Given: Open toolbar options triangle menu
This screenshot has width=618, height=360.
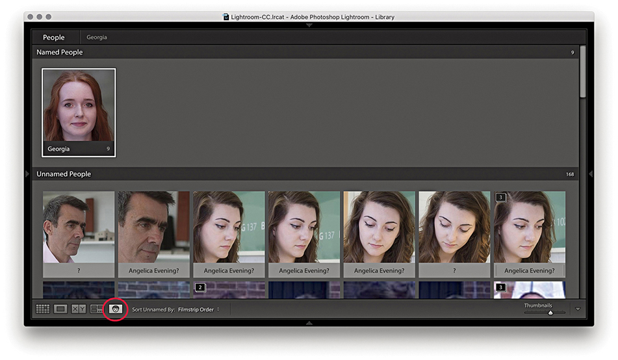Looking at the screenshot, I should pos(578,309).
